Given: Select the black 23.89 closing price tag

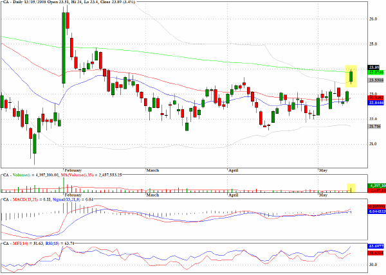Looking at the screenshot, I should point(373,67).
